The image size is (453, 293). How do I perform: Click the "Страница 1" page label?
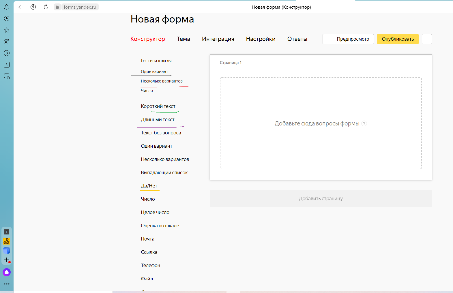pos(231,63)
